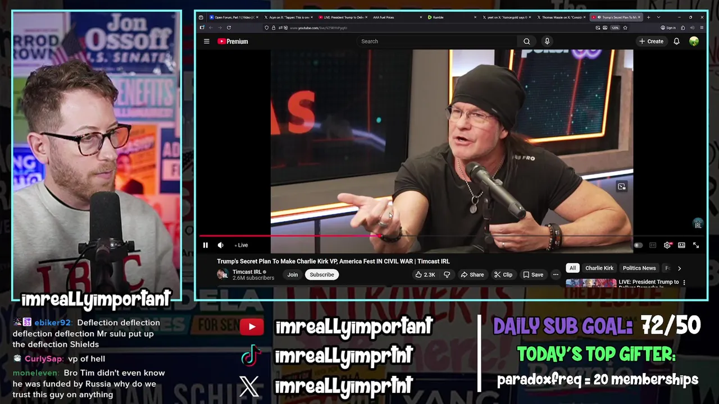The height and width of the screenshot is (404, 719).
Task: Select the Charlie Kirk filter chip
Action: click(x=599, y=268)
